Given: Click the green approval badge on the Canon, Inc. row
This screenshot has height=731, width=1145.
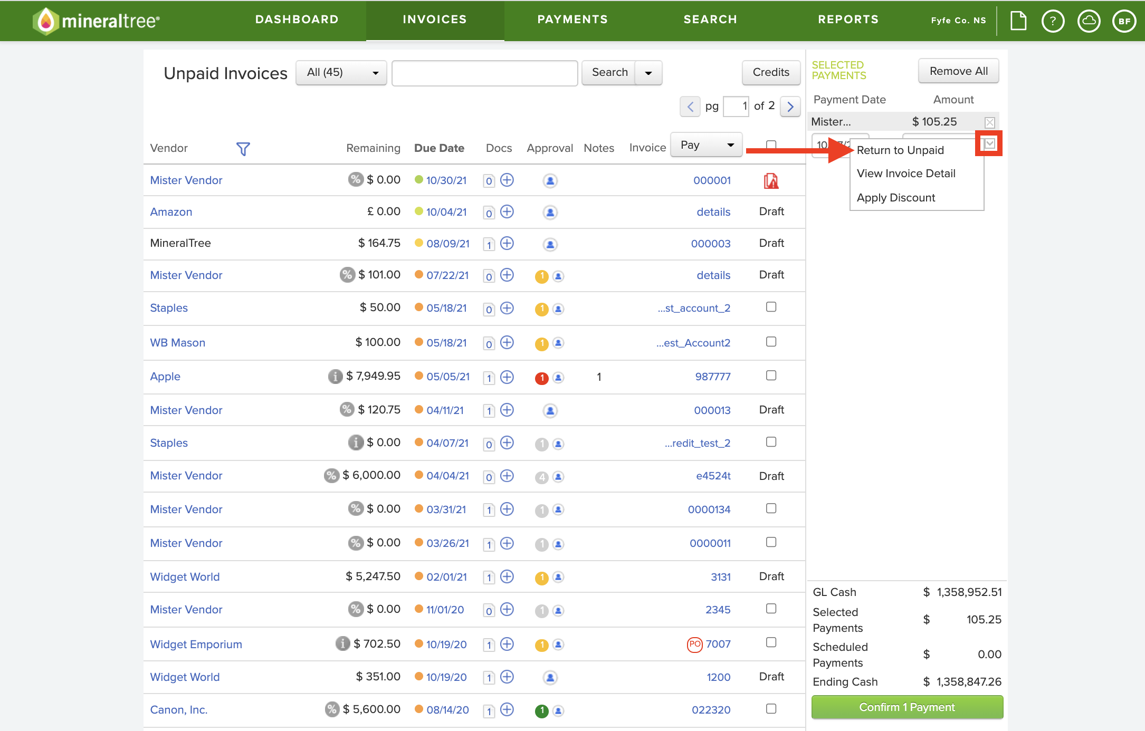Looking at the screenshot, I should coord(541,711).
